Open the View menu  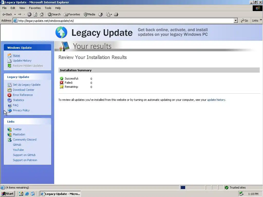[22, 8]
